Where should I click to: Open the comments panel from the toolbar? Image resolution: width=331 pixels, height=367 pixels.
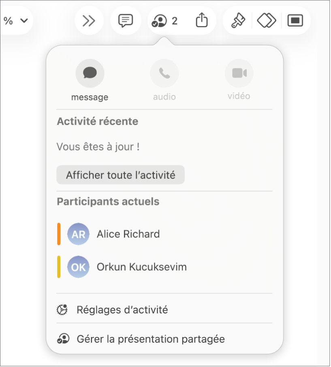126,20
